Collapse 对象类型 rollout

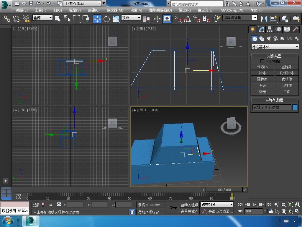pyautogui.click(x=275, y=56)
